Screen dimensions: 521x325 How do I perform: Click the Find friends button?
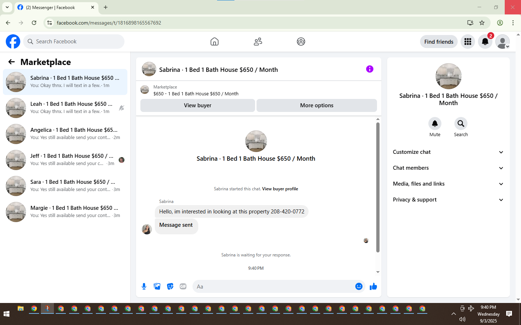point(439,42)
